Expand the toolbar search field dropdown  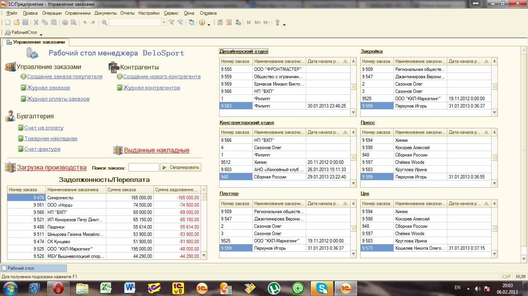click(x=164, y=23)
